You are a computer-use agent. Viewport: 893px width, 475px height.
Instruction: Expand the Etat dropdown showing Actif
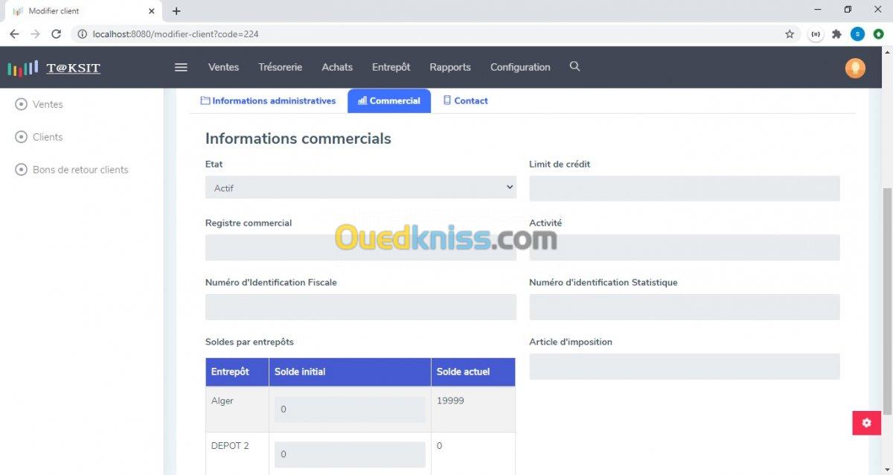pyautogui.click(x=361, y=188)
